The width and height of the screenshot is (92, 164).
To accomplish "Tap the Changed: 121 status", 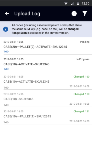I will click(x=82, y=111).
